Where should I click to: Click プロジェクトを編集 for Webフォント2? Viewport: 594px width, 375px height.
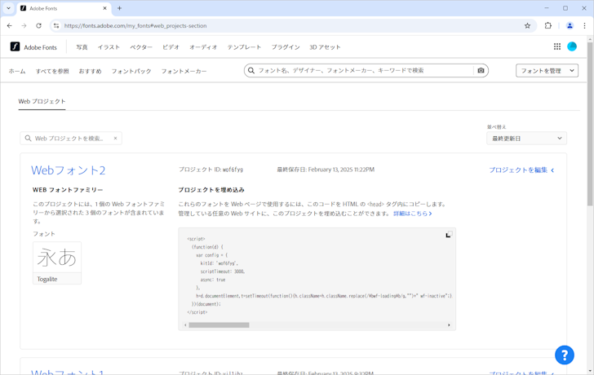[x=521, y=170]
